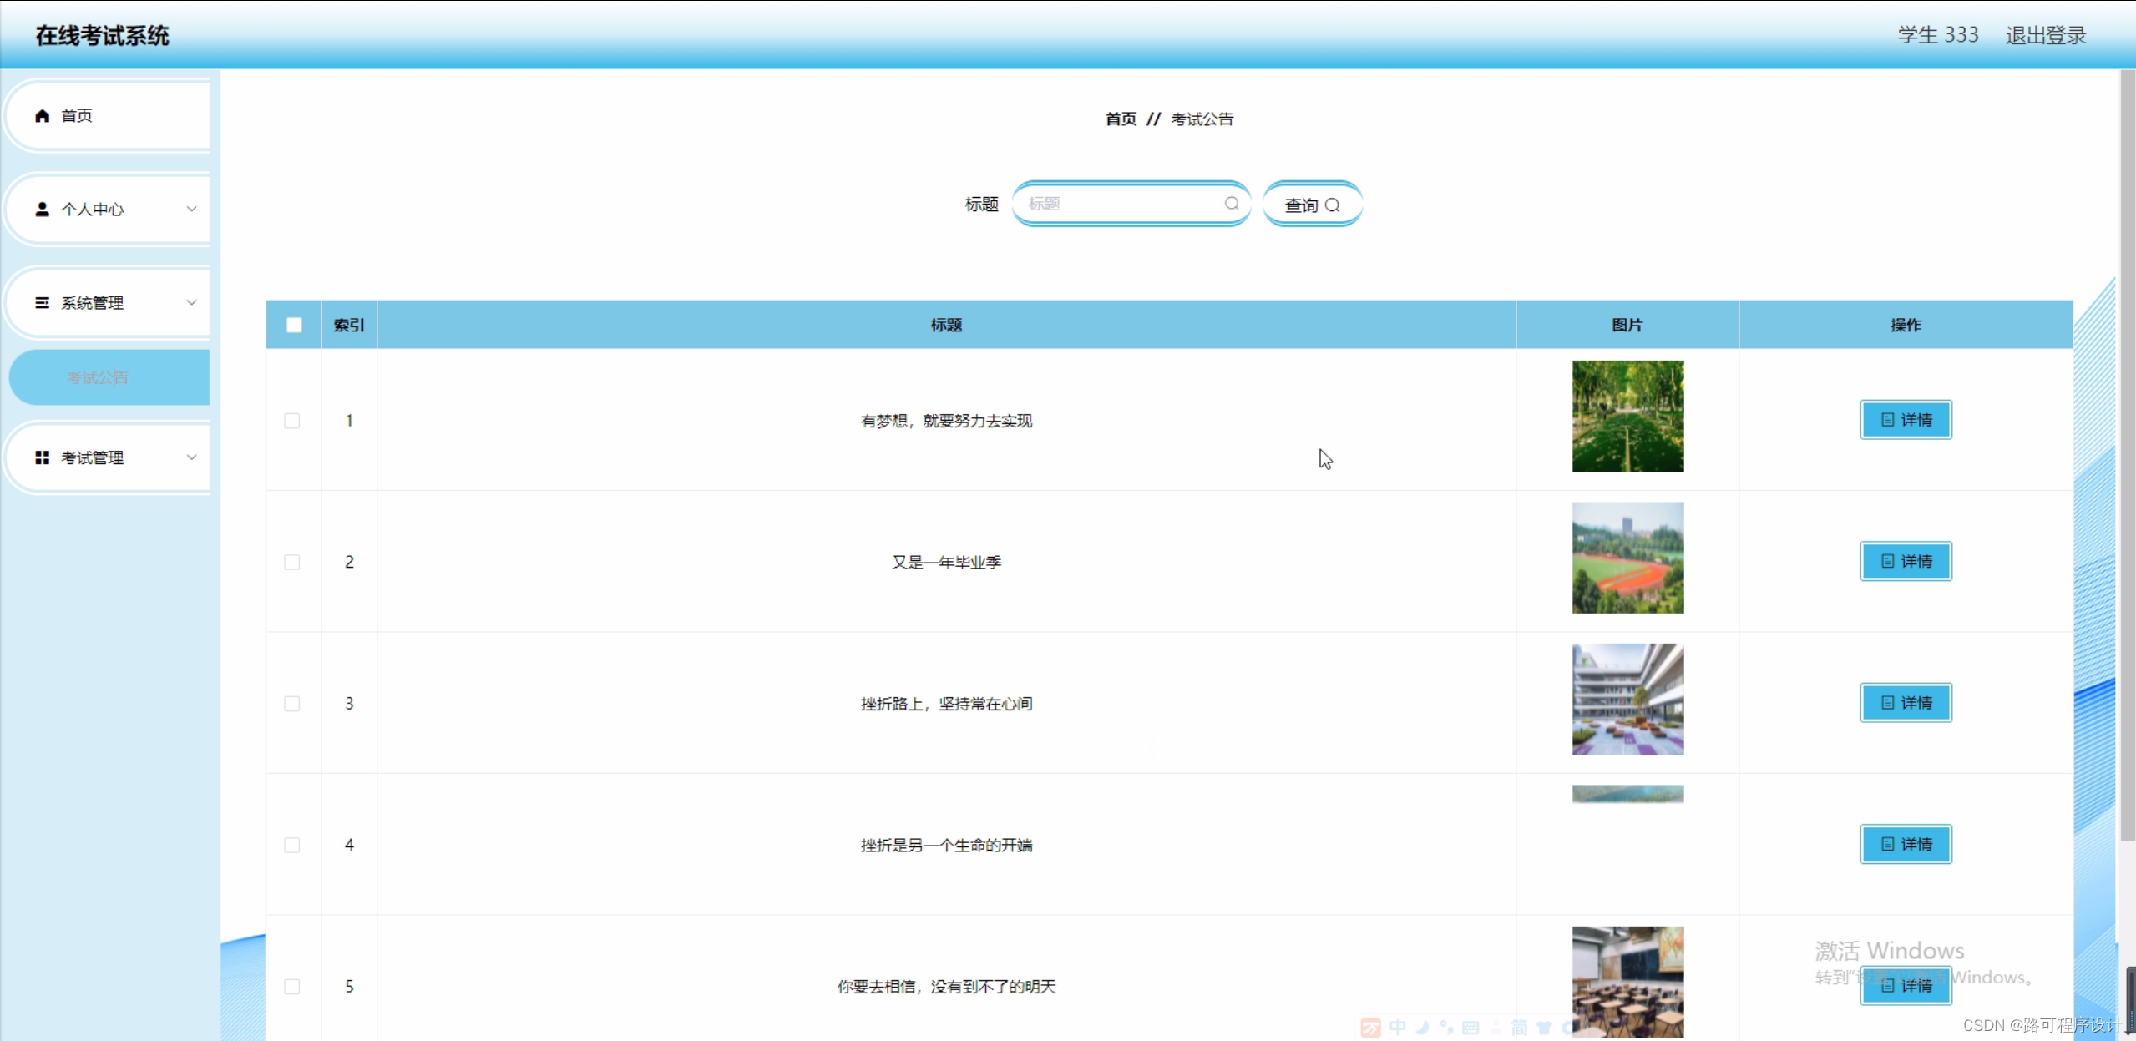Expand the 个人中心 sidebar section

[191, 209]
